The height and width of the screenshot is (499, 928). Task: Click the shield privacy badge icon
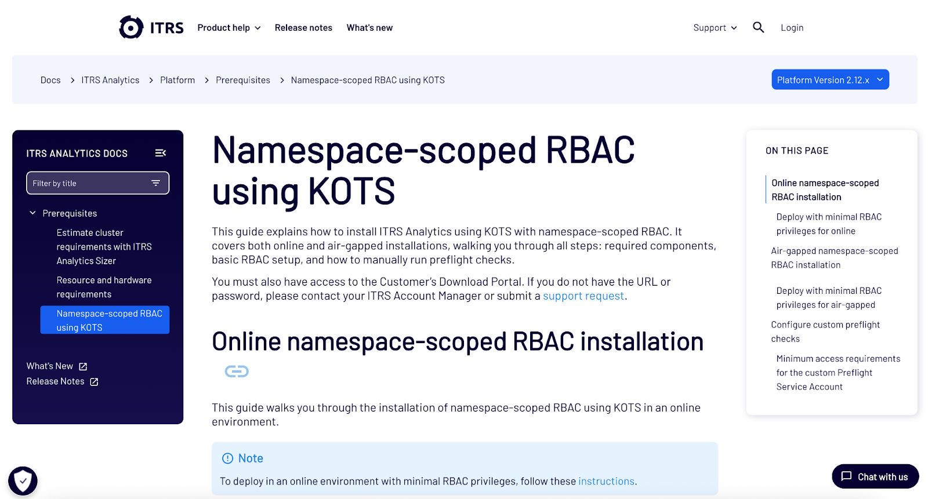tap(23, 480)
